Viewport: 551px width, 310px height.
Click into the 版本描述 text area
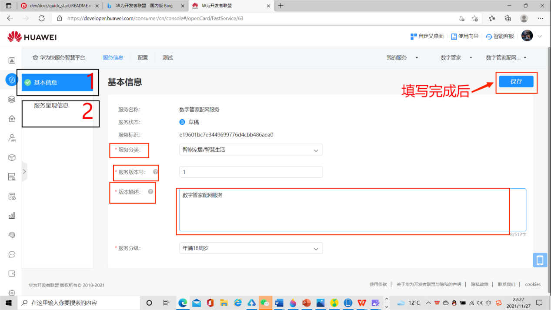pos(353,210)
